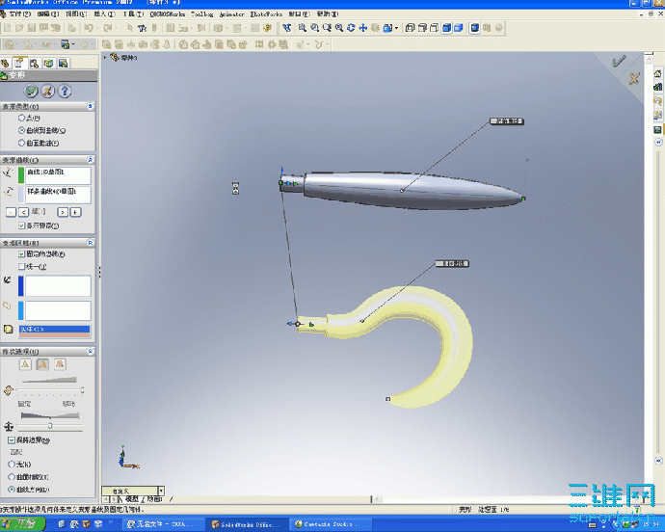Click the initial curves selection box
Image resolution: width=665 pixels, height=532 pixels.
pyautogui.click(x=58, y=175)
